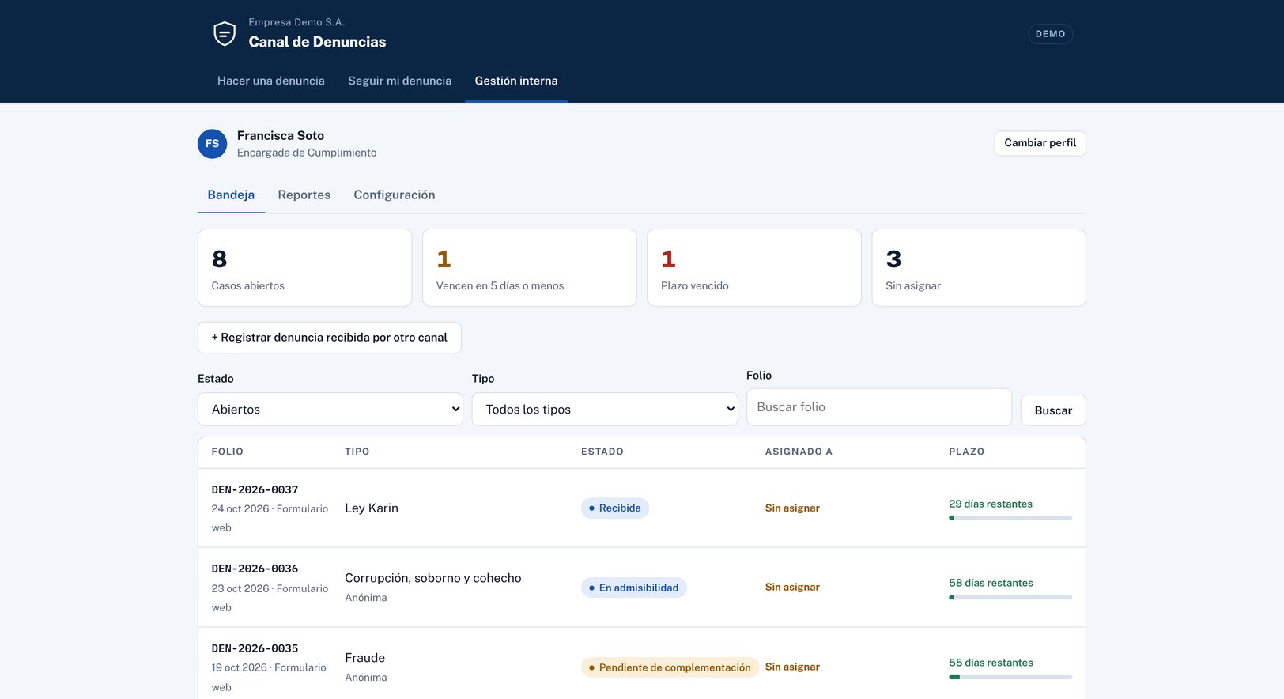
Task: Switch to the Bandeja tab
Action: tap(231, 195)
